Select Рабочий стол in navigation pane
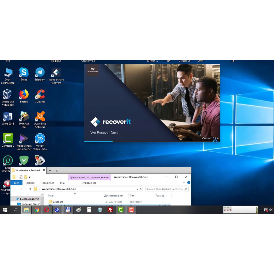274x274 pixels. point(28,204)
